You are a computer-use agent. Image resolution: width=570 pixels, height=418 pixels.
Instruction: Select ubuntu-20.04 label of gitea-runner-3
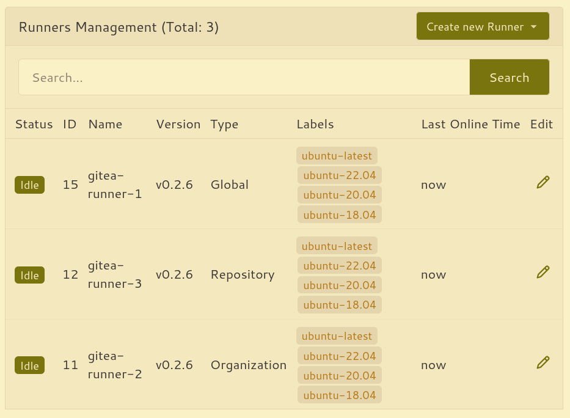coord(339,285)
